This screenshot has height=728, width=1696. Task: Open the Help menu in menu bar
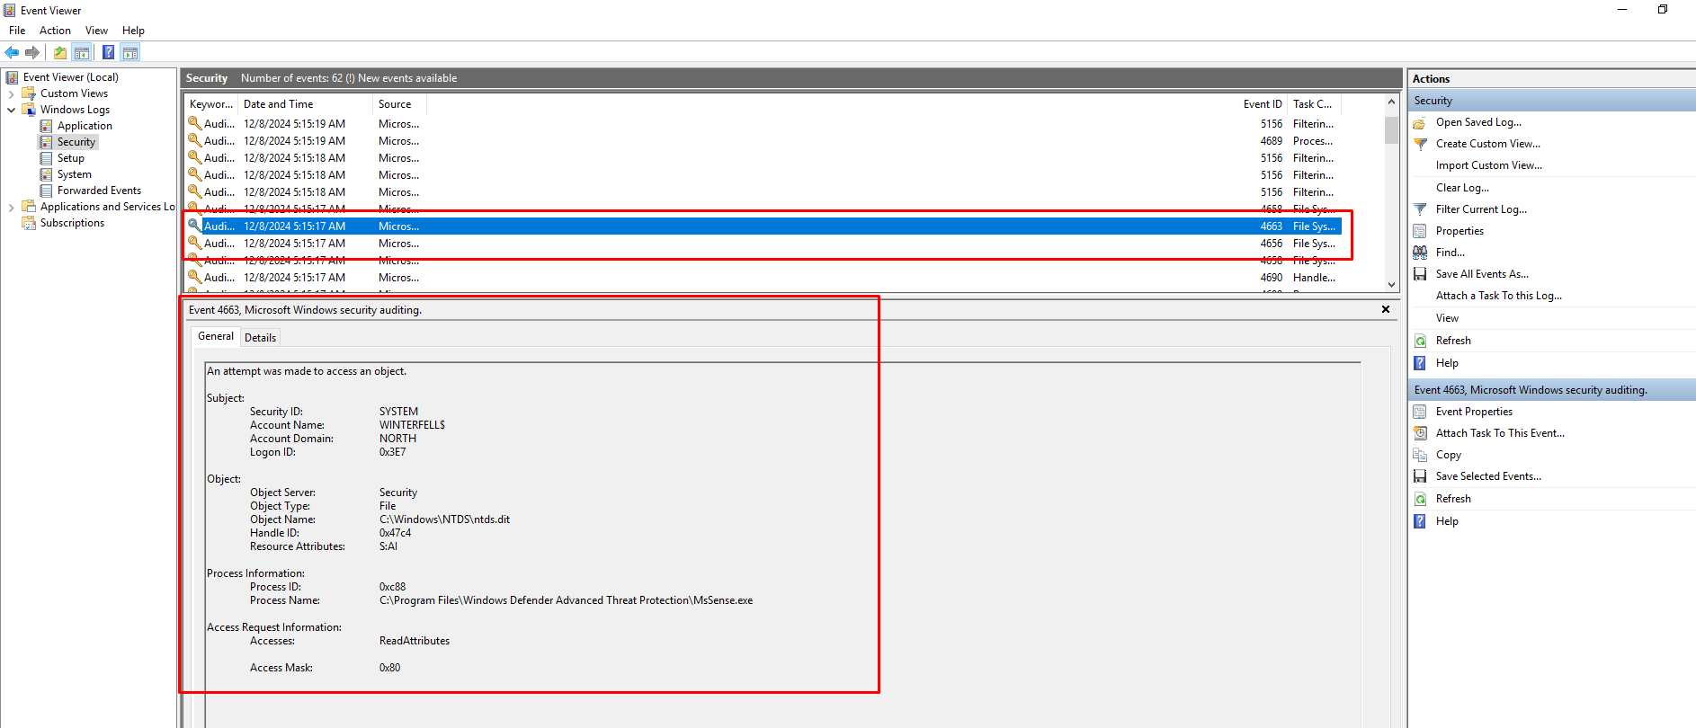(x=133, y=31)
